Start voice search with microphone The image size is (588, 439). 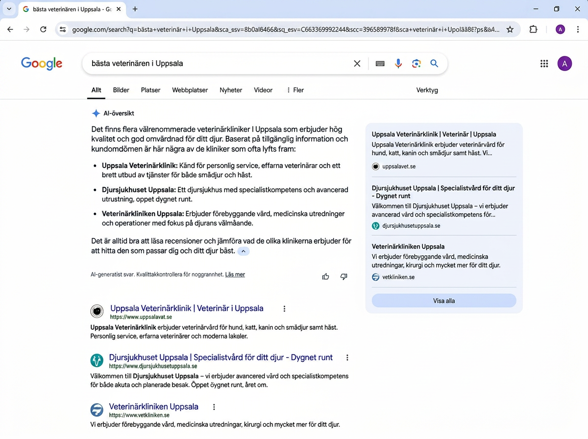tap(398, 63)
